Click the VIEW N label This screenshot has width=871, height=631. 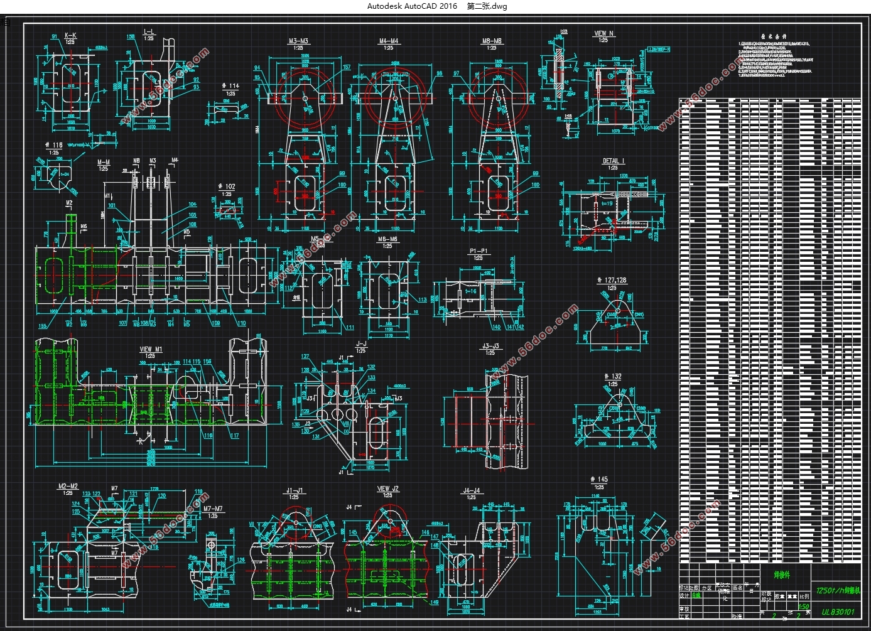[603, 33]
